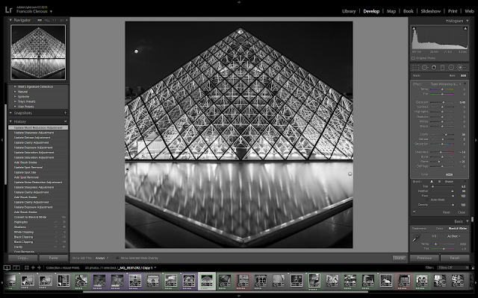Click the Copy... button
The image size is (478, 298).
[23, 258]
